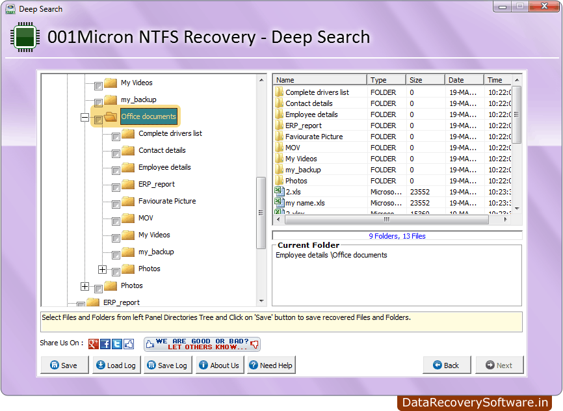This screenshot has width=563, height=411.
Task: Click tree panel scroll down arrow
Action: (261, 301)
